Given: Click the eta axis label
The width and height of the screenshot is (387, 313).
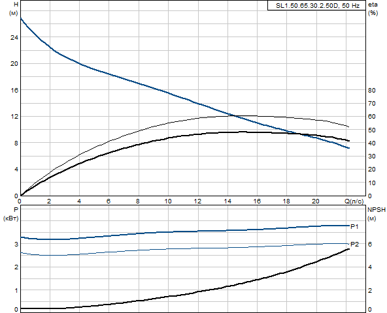Looking at the screenshot, I should [x=373, y=5].
